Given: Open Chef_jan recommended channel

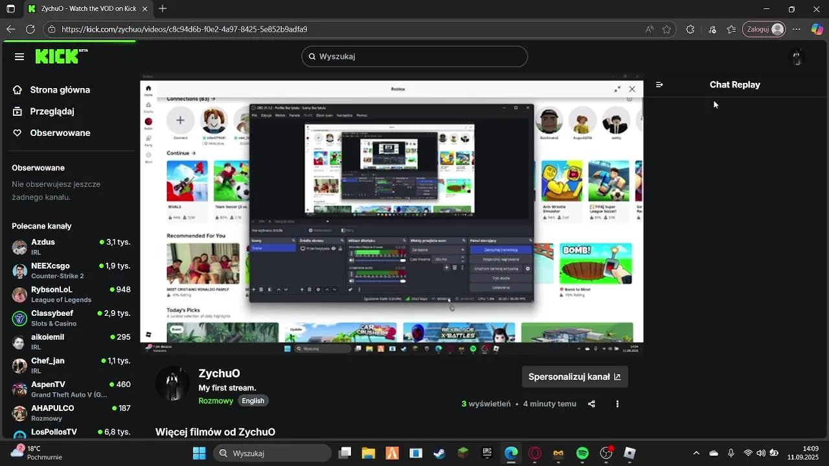Looking at the screenshot, I should coord(71,366).
